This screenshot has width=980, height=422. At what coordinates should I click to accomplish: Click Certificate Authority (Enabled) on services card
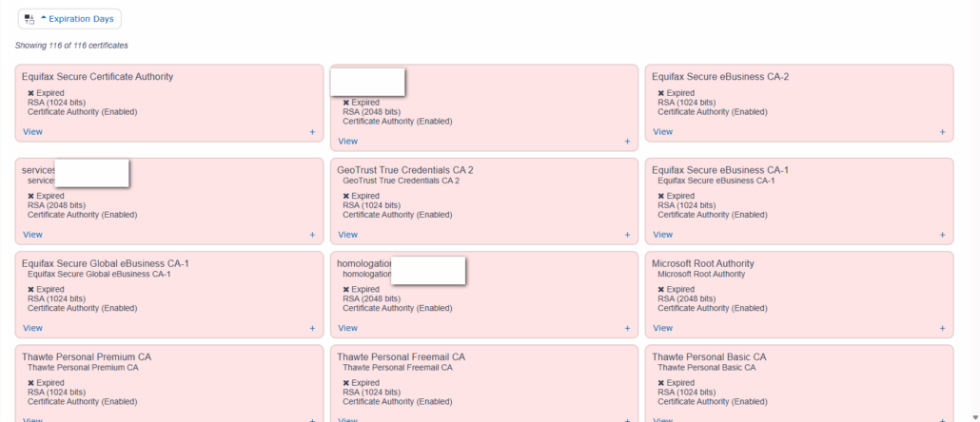(83, 215)
